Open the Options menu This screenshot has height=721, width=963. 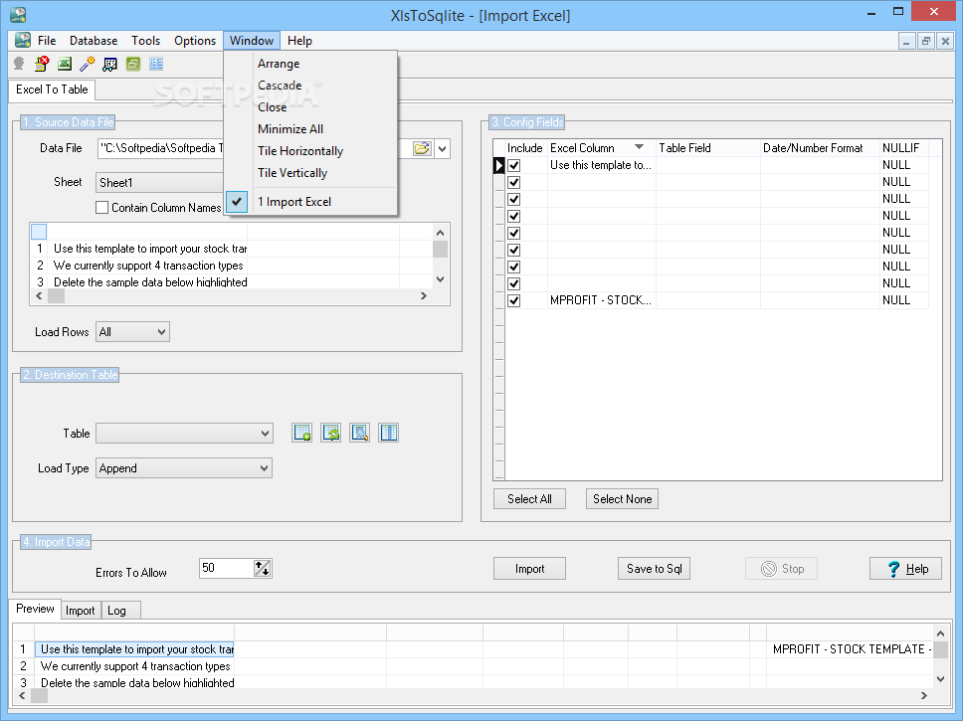(x=195, y=41)
